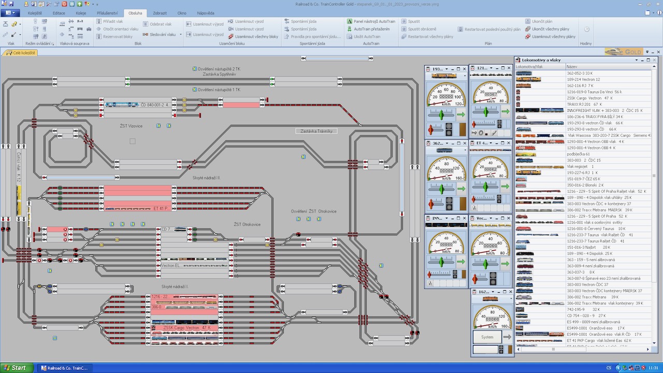Click the Název column header
This screenshot has width=663, height=373.
609,67
